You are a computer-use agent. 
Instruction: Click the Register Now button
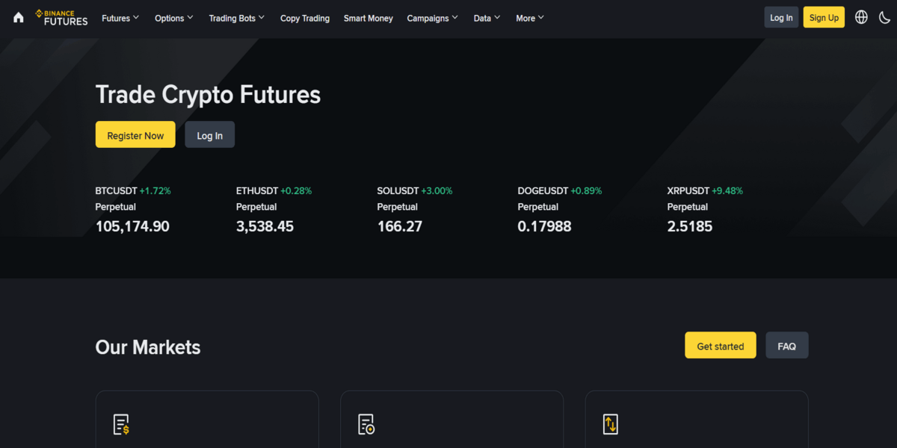135,135
